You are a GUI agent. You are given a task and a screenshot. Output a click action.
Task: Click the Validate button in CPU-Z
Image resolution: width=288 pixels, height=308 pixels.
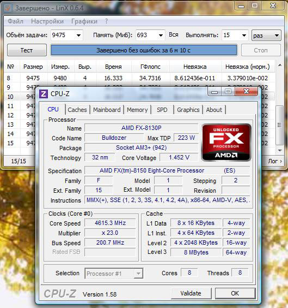[x=191, y=293]
